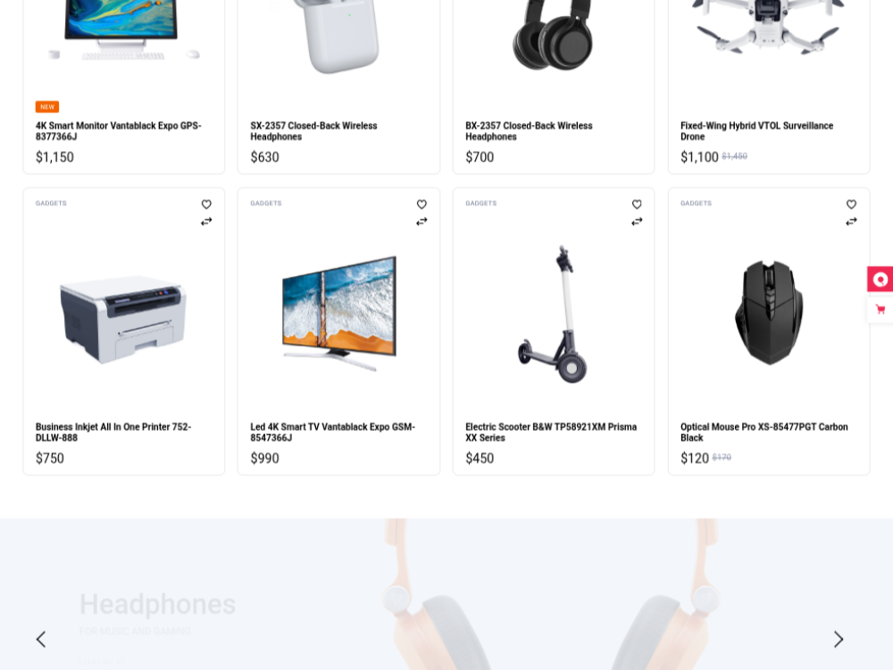This screenshot has width=893, height=670.
Task: Add the Business Inkjet Printer to wishlist
Action: (206, 204)
